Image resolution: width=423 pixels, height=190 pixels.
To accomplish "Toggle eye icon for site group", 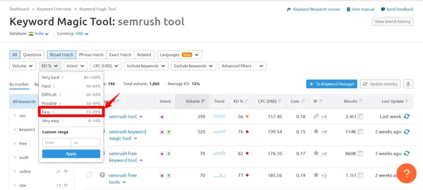I will point(65,185).
